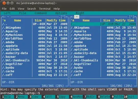The height and width of the screenshot is (99, 138).
Task: Sort right panel by Modify time header
Action: 125,20
